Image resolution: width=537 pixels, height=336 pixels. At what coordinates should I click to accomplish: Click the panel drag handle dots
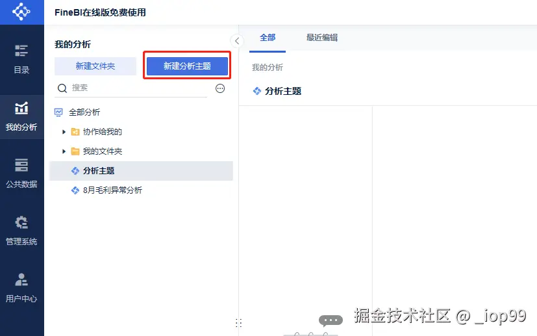click(x=239, y=322)
